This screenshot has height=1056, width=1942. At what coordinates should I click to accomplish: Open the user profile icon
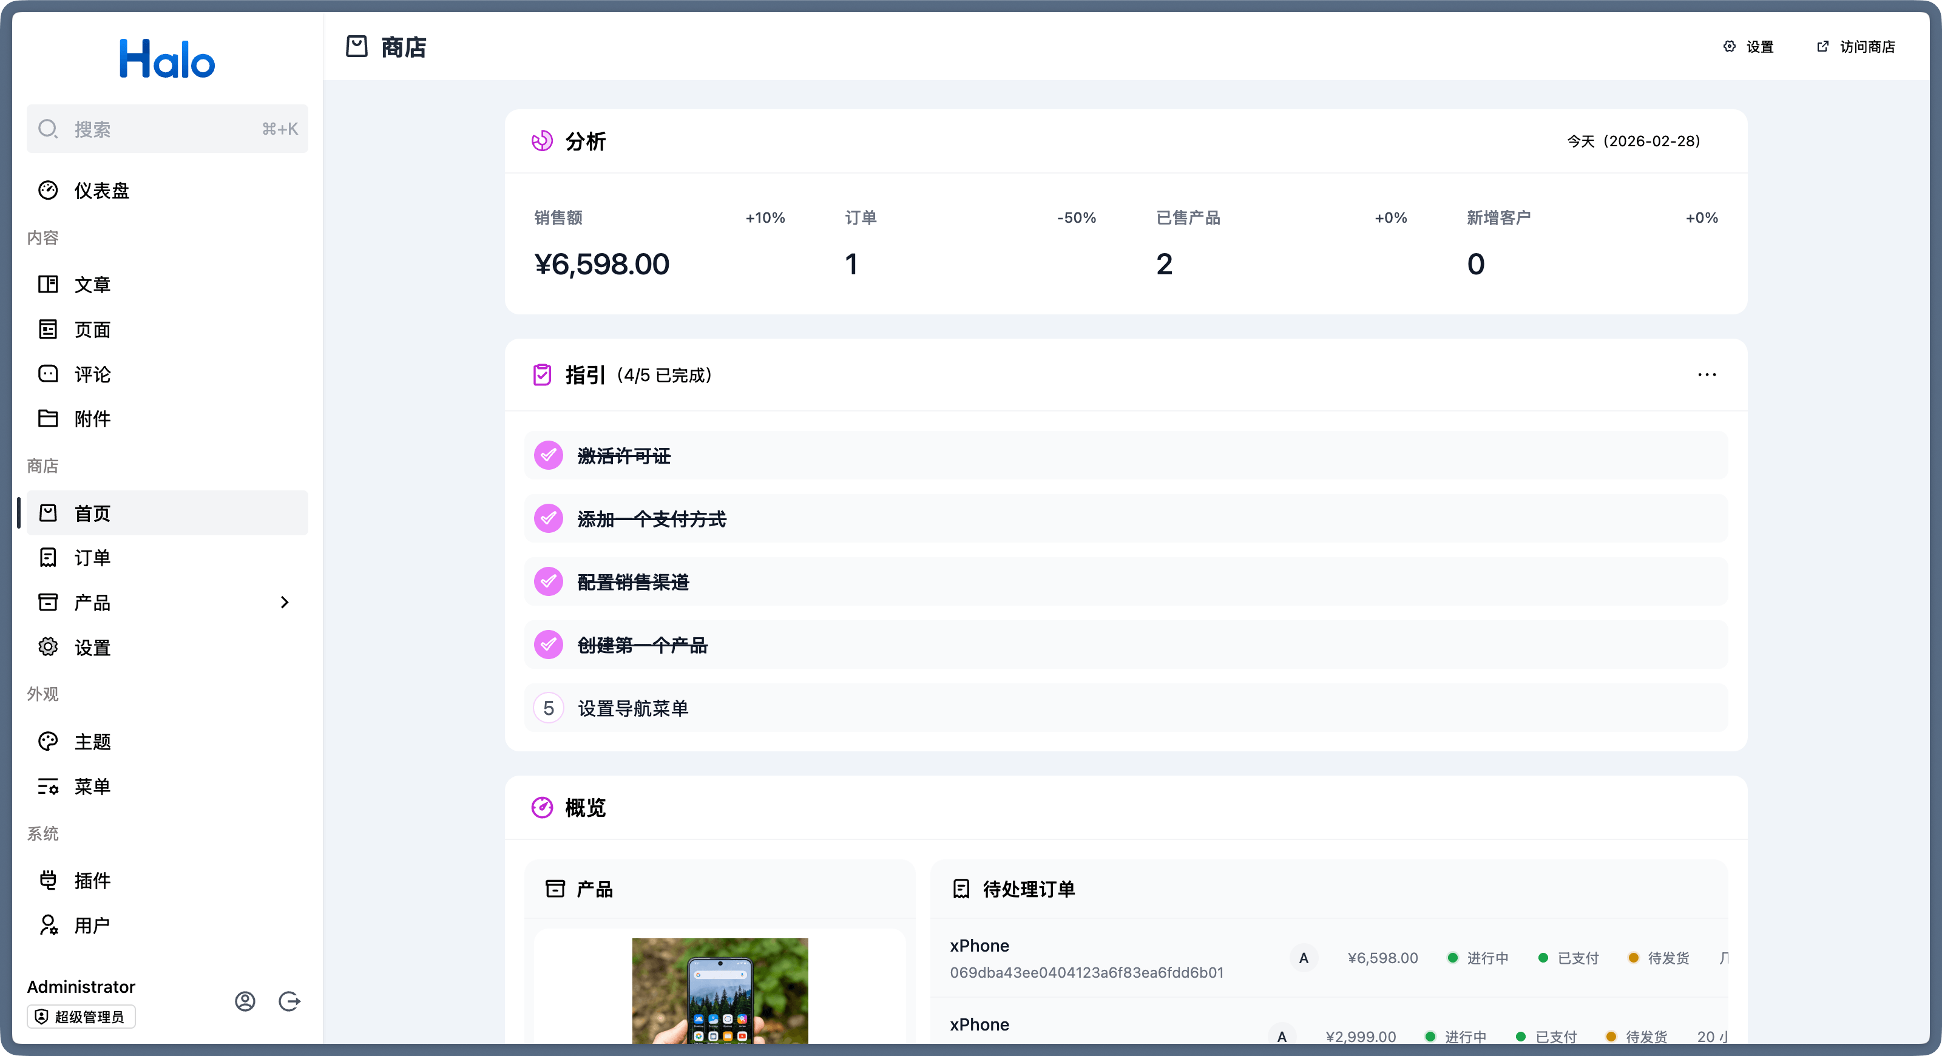[245, 1001]
